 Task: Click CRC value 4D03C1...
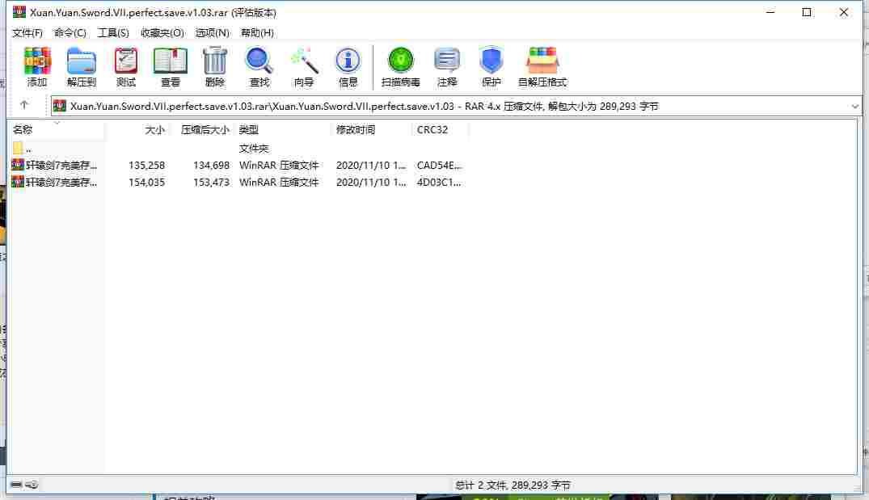[x=438, y=183]
